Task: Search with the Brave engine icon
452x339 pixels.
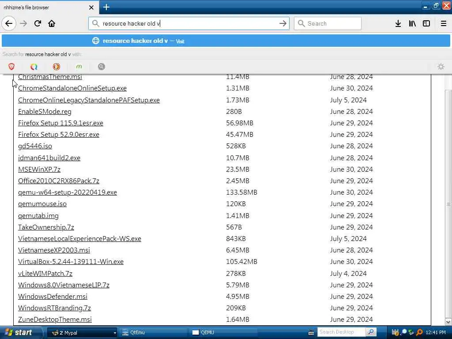Action: (11, 67)
